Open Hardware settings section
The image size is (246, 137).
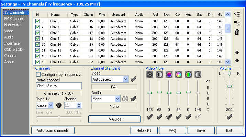12,25
